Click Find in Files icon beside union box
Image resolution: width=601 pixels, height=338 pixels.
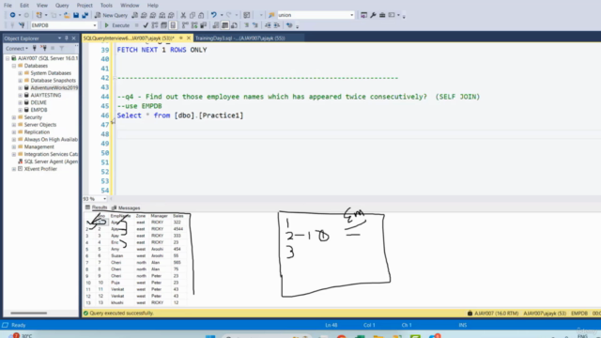pos(271,15)
